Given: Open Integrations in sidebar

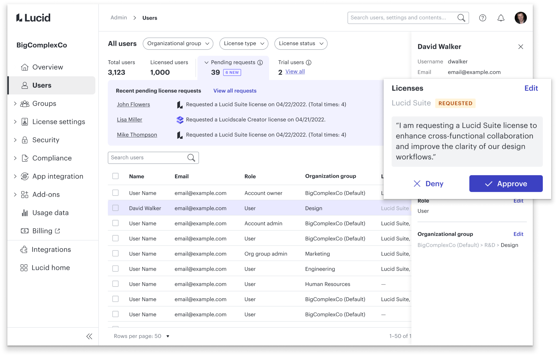Looking at the screenshot, I should (51, 249).
